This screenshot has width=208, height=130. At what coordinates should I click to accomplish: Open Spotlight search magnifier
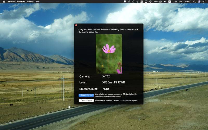(194, 2)
